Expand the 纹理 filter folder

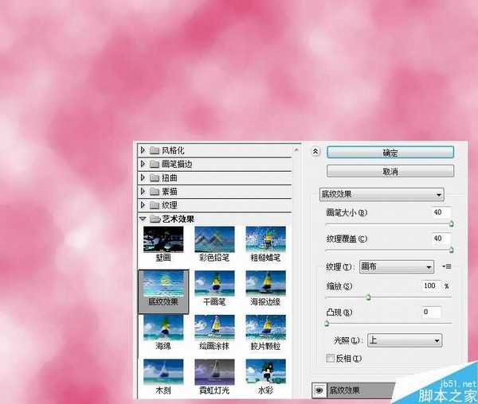(x=143, y=205)
